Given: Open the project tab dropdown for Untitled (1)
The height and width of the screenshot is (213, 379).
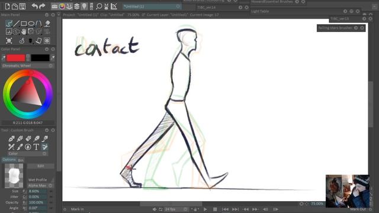Looking at the screenshot, I should point(178,7).
